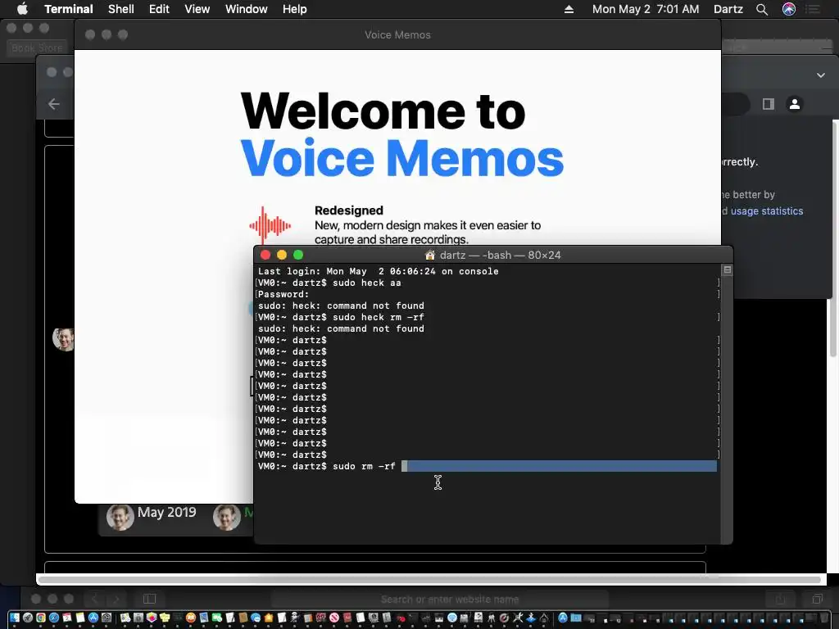Open Launchpad from the Dock
This screenshot has width=839, height=629.
click(x=28, y=618)
